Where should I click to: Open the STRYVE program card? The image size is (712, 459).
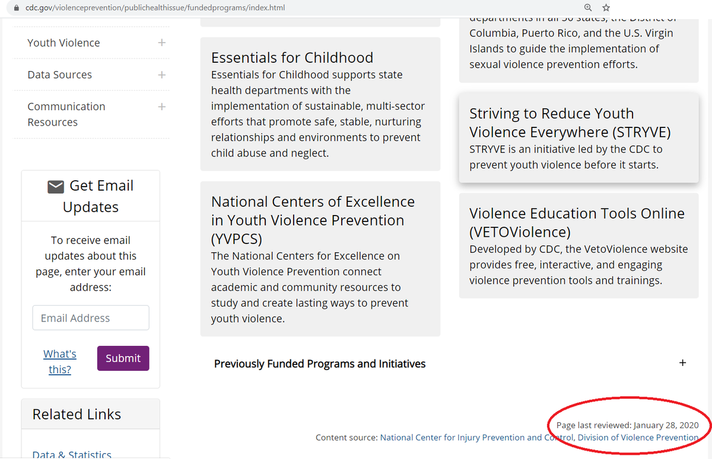578,138
